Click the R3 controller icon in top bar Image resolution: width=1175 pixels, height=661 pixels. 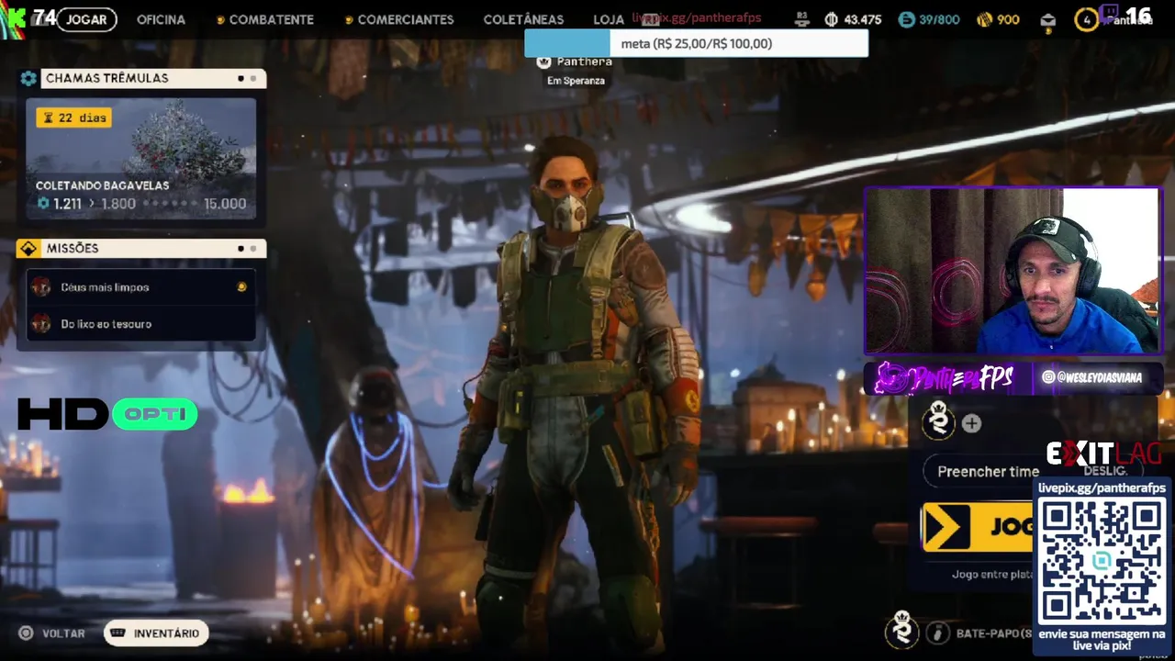click(802, 18)
